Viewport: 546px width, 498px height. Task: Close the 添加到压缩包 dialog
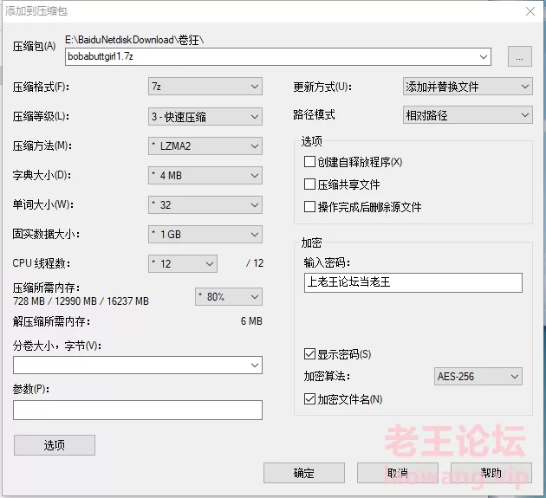(x=530, y=11)
